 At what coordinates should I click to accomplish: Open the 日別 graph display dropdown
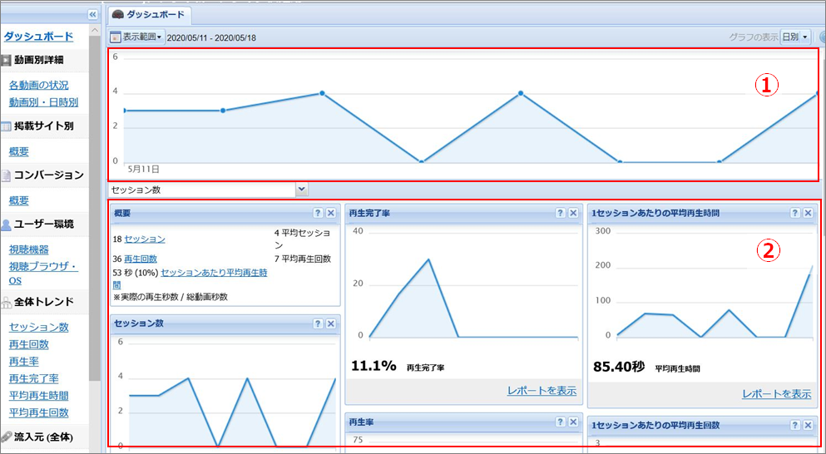click(x=794, y=37)
